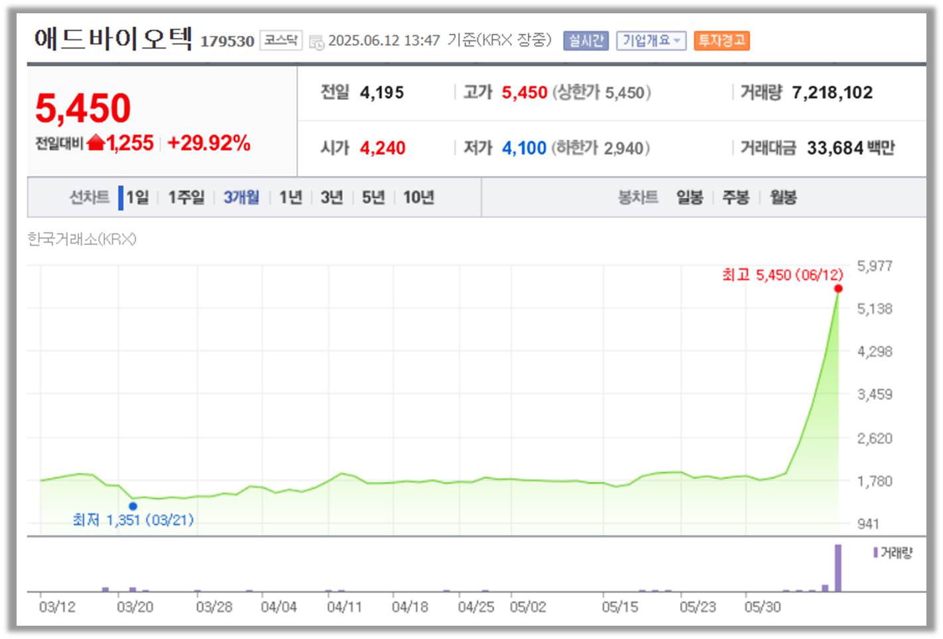Switch the chart to 10년 period

pyautogui.click(x=418, y=197)
